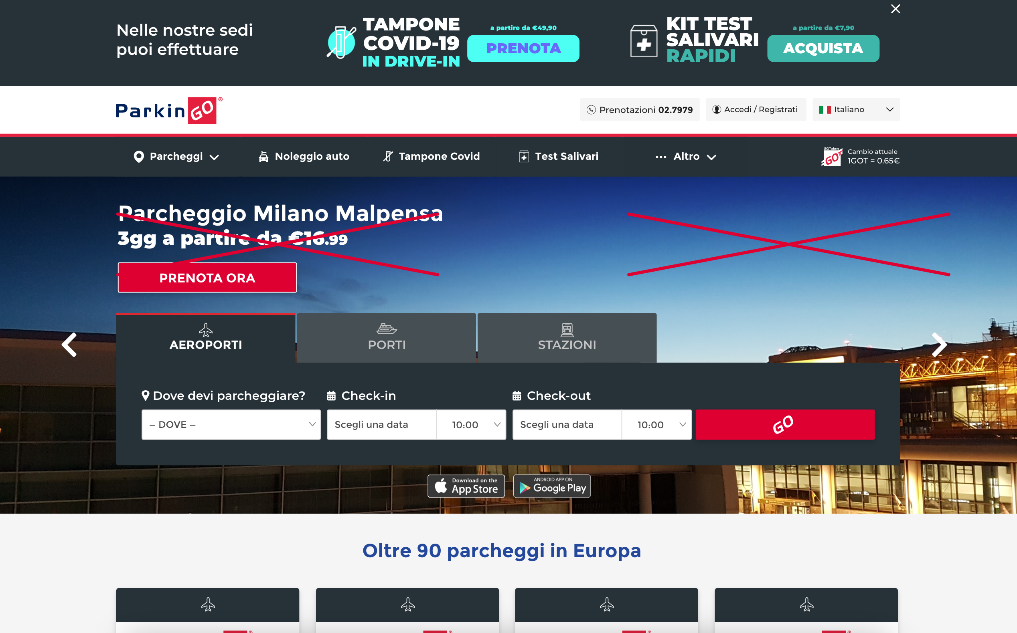Expand the Parcheggi menu
Image resolution: width=1017 pixels, height=633 pixels.
176,157
